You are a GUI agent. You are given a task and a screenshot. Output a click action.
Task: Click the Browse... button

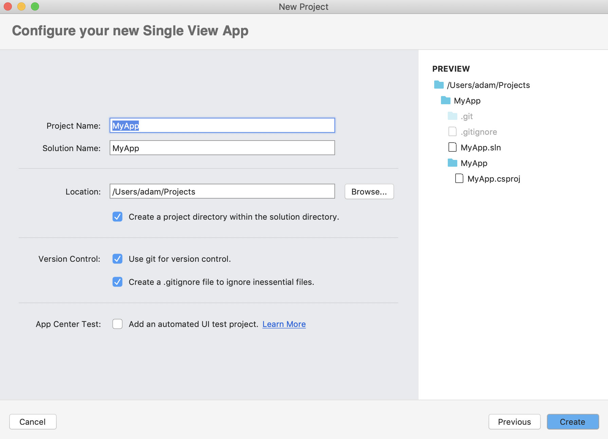[x=369, y=191]
